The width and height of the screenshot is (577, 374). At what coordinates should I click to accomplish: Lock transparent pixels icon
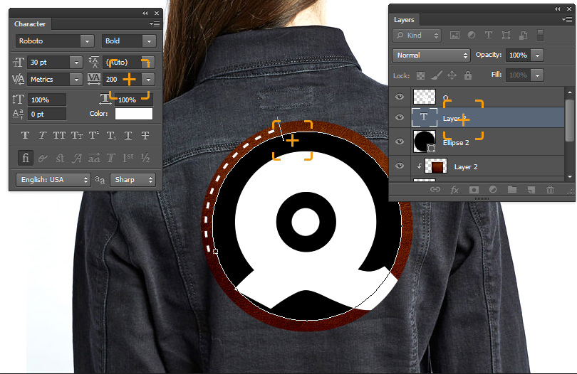(x=420, y=75)
